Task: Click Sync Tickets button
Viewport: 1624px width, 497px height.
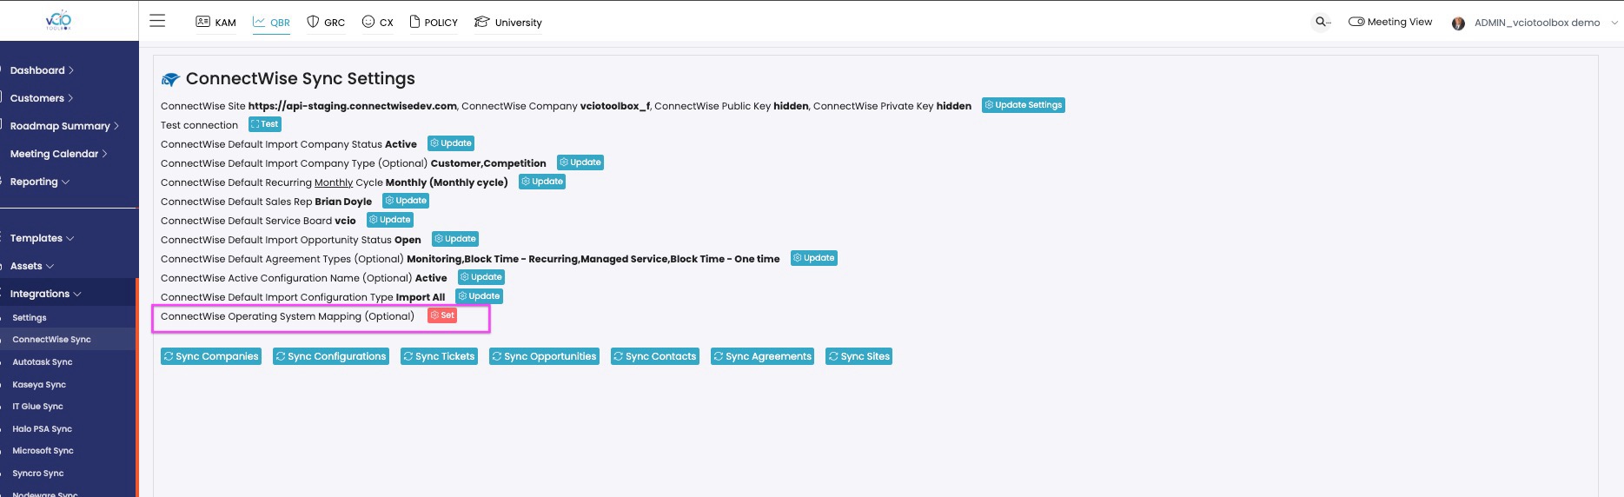Action: tap(439, 356)
